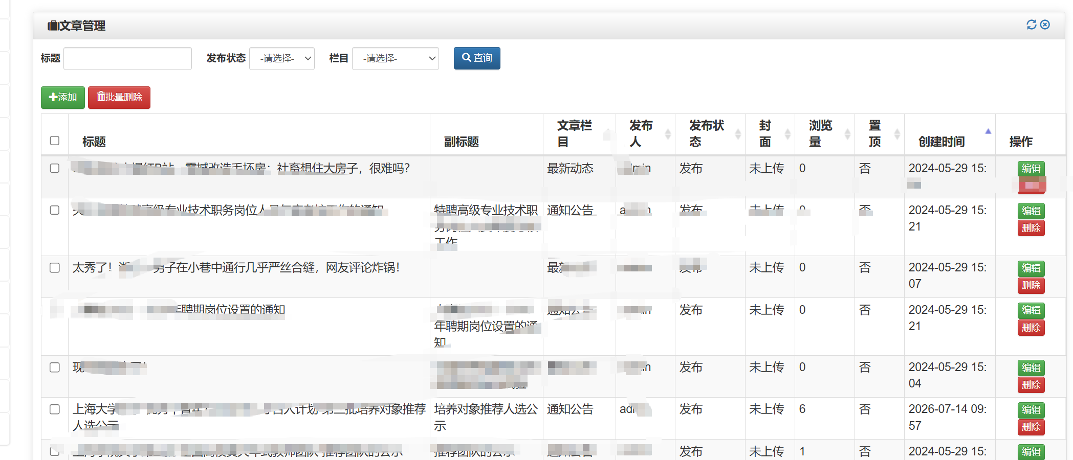This screenshot has width=1073, height=460.
Task: Sort by 创建时间 column
Action: click(x=950, y=134)
